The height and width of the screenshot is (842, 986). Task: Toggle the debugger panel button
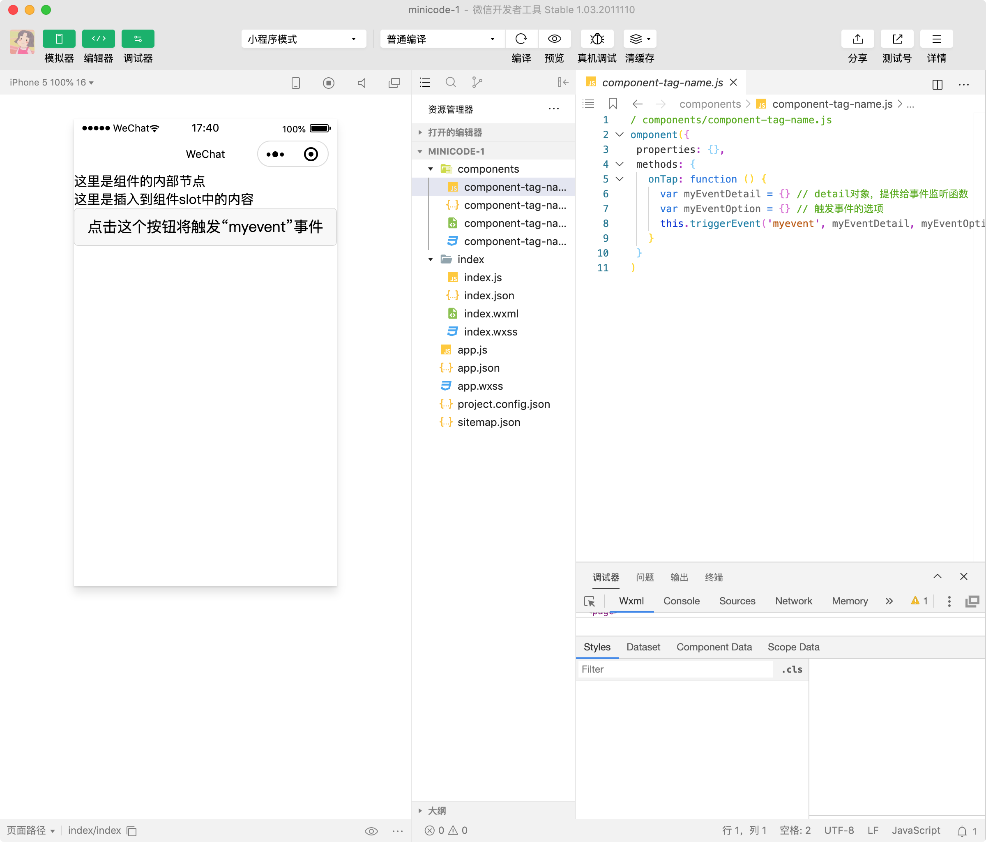[138, 39]
